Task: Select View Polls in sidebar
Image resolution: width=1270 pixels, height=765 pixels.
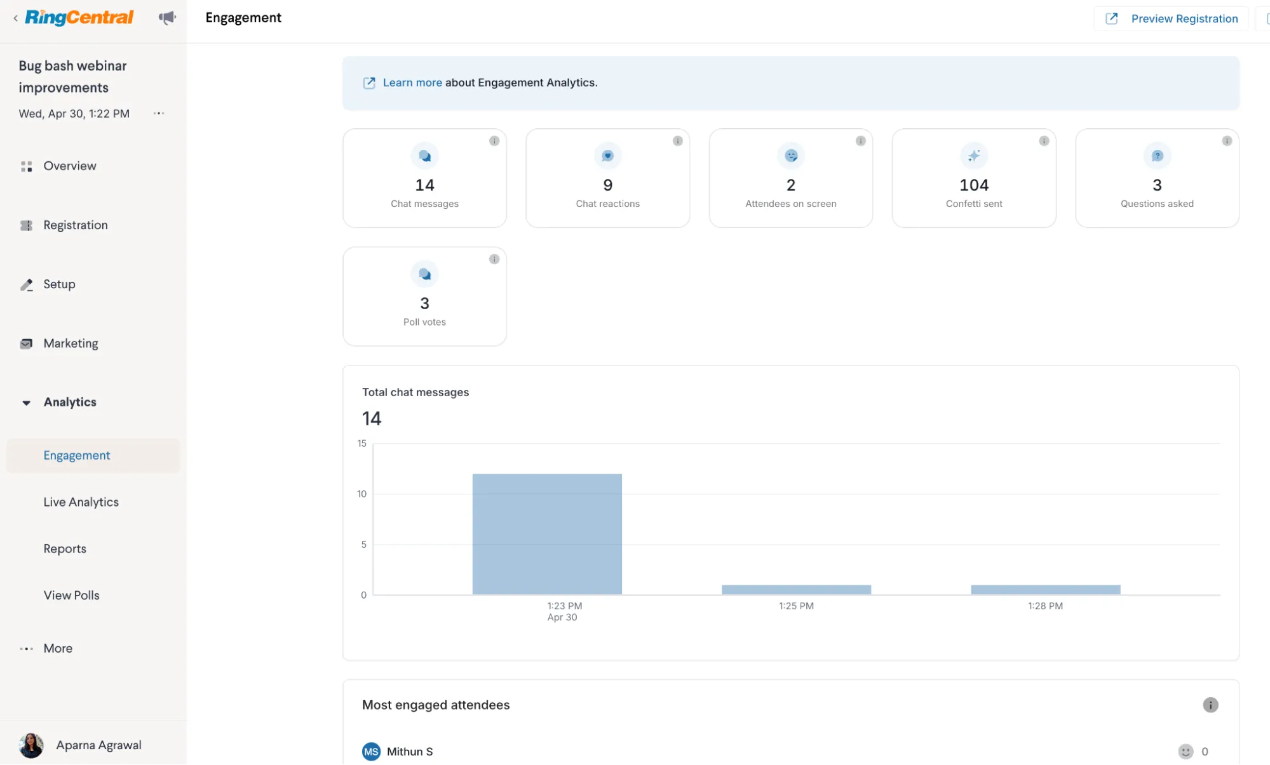Action: (71, 595)
